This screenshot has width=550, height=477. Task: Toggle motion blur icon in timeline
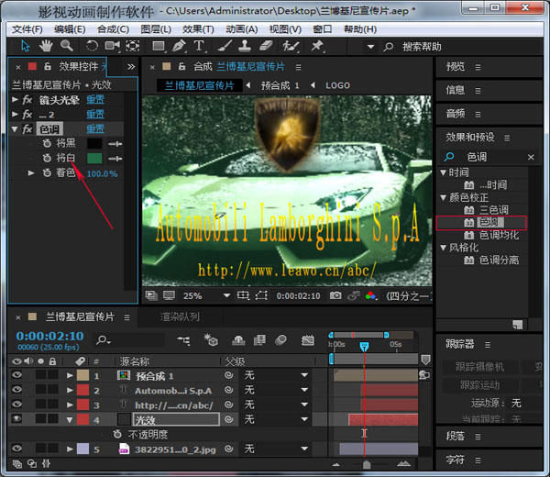tap(280, 339)
